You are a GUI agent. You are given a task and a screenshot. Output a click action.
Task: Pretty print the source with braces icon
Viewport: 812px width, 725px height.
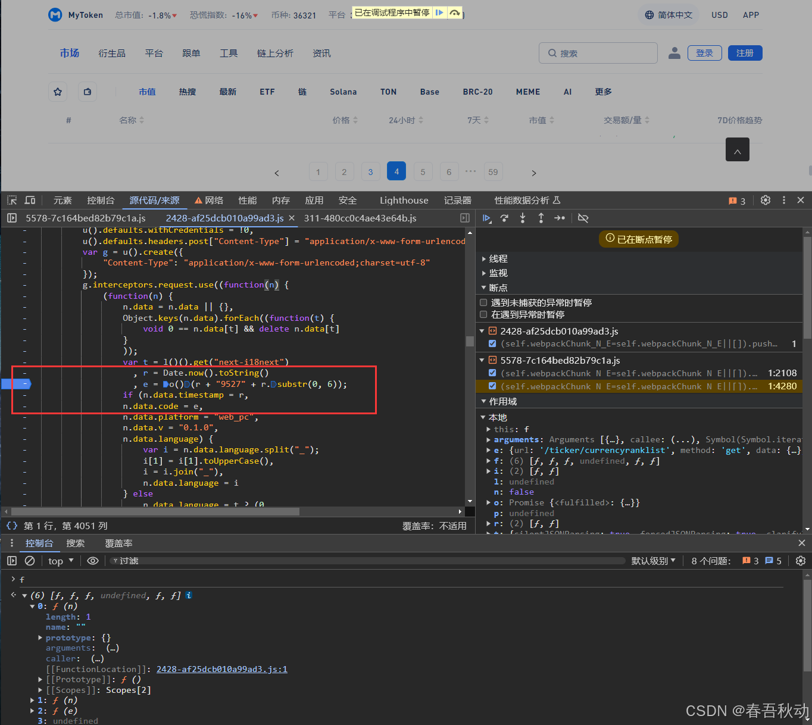point(12,526)
